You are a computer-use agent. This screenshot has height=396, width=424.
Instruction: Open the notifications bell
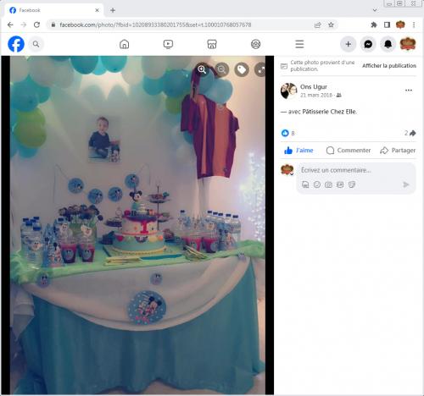[x=388, y=44]
